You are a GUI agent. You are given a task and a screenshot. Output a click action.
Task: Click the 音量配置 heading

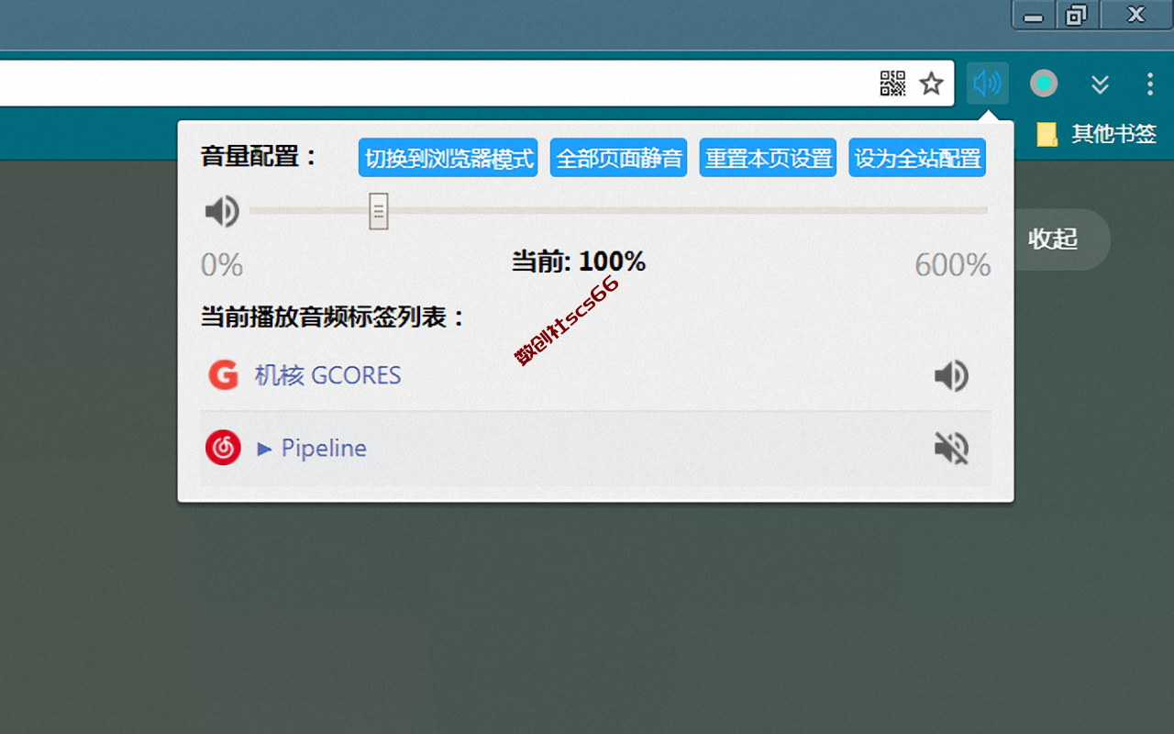(x=260, y=157)
